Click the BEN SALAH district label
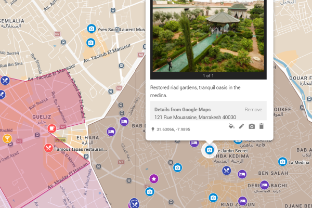 point(273,173)
